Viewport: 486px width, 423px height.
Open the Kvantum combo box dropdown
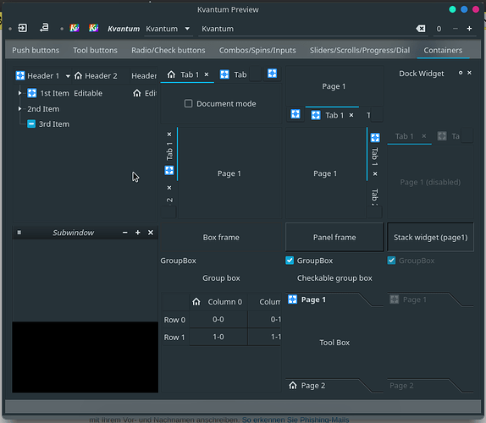coord(187,29)
